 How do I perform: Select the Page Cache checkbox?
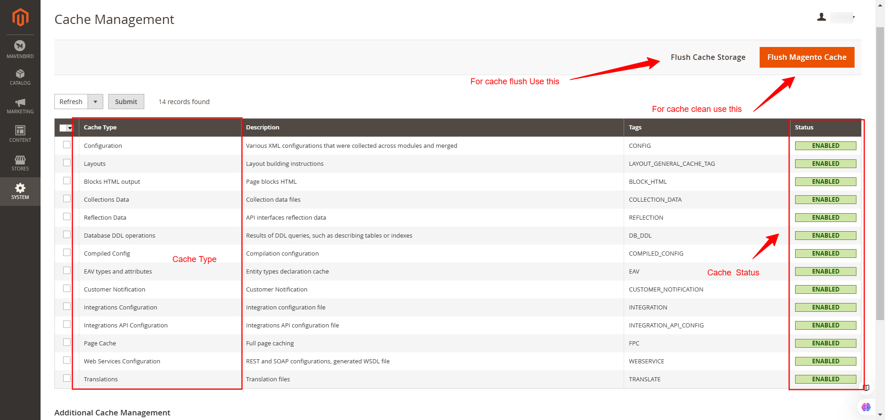[67, 342]
